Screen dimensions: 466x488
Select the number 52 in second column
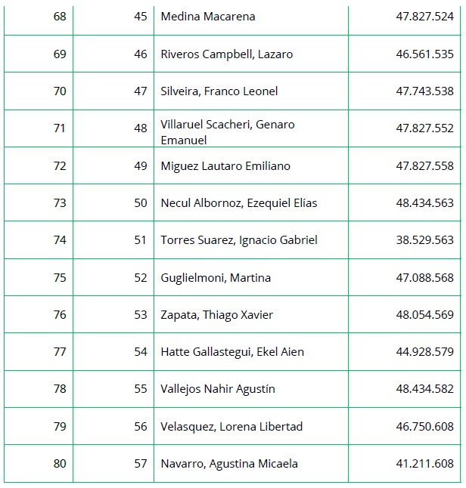tap(141, 278)
